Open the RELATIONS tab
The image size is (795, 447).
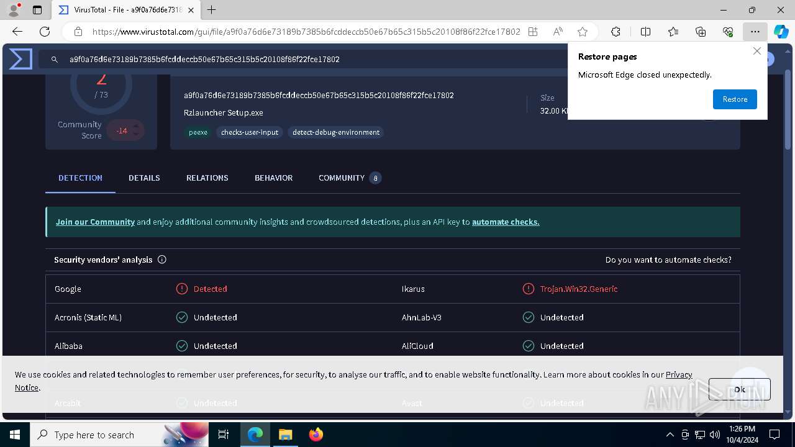click(207, 178)
